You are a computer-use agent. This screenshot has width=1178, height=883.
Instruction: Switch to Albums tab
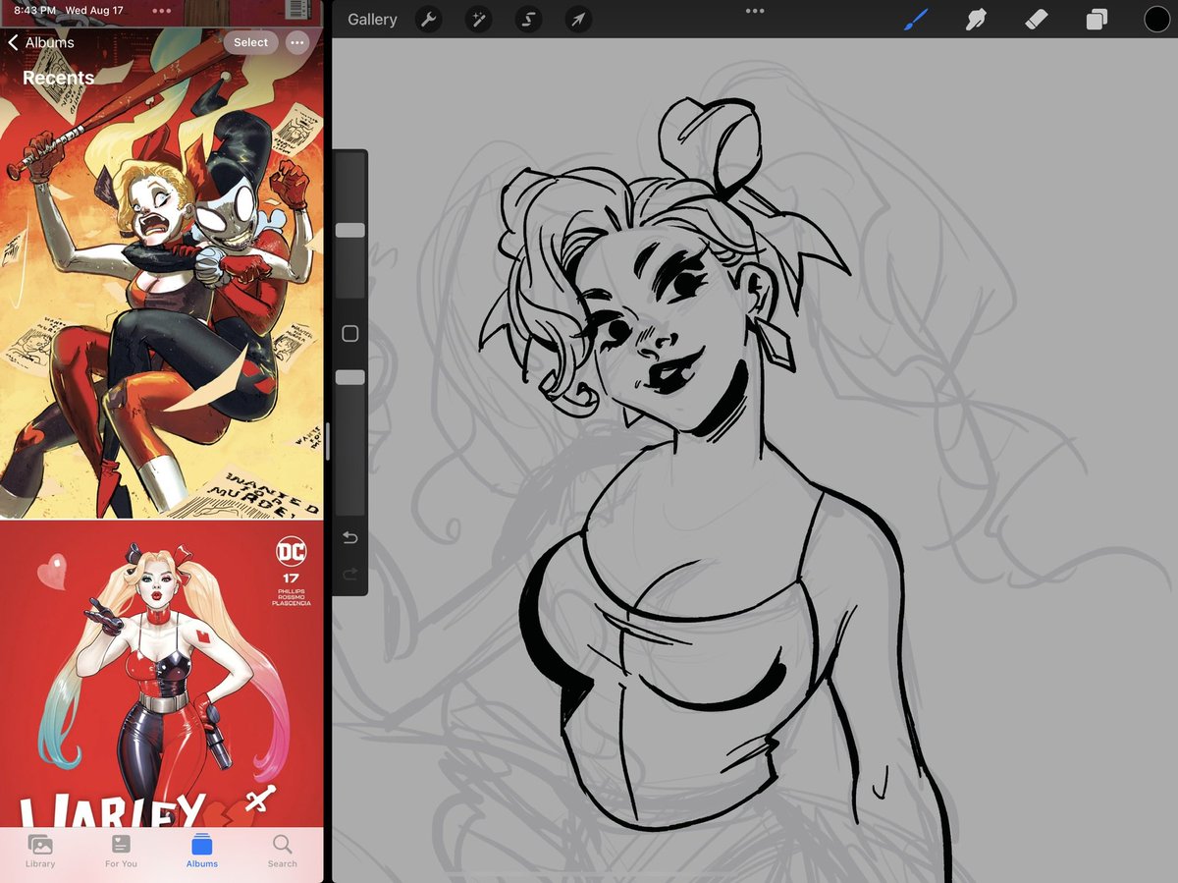pyautogui.click(x=202, y=851)
